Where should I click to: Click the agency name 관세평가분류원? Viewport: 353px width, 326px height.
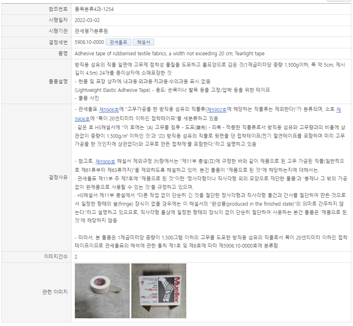pyautogui.click(x=91, y=31)
